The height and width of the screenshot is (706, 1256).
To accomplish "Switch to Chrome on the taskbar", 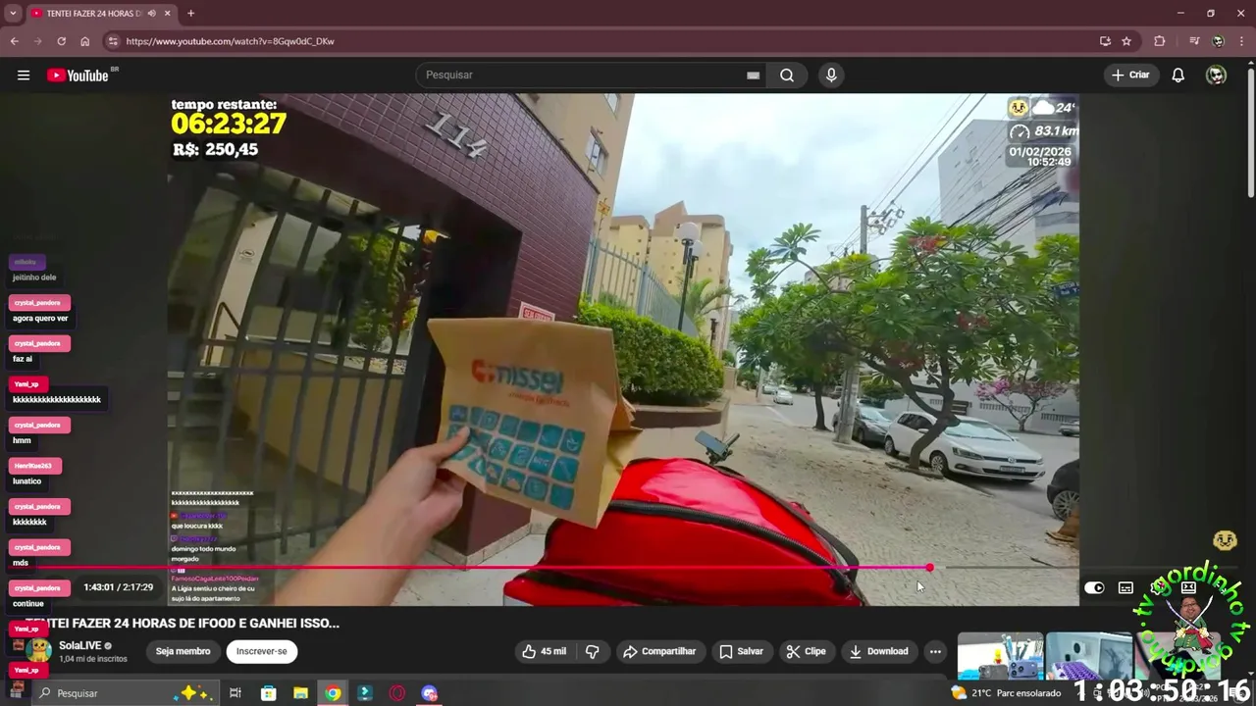I will [334, 693].
